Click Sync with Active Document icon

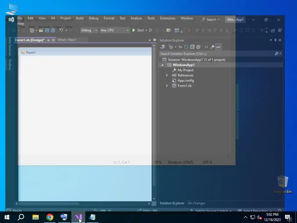(x=180, y=47)
